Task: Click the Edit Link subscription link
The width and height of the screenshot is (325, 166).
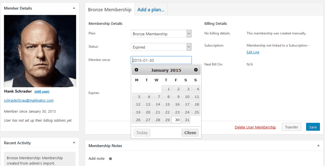Action: click(253, 52)
